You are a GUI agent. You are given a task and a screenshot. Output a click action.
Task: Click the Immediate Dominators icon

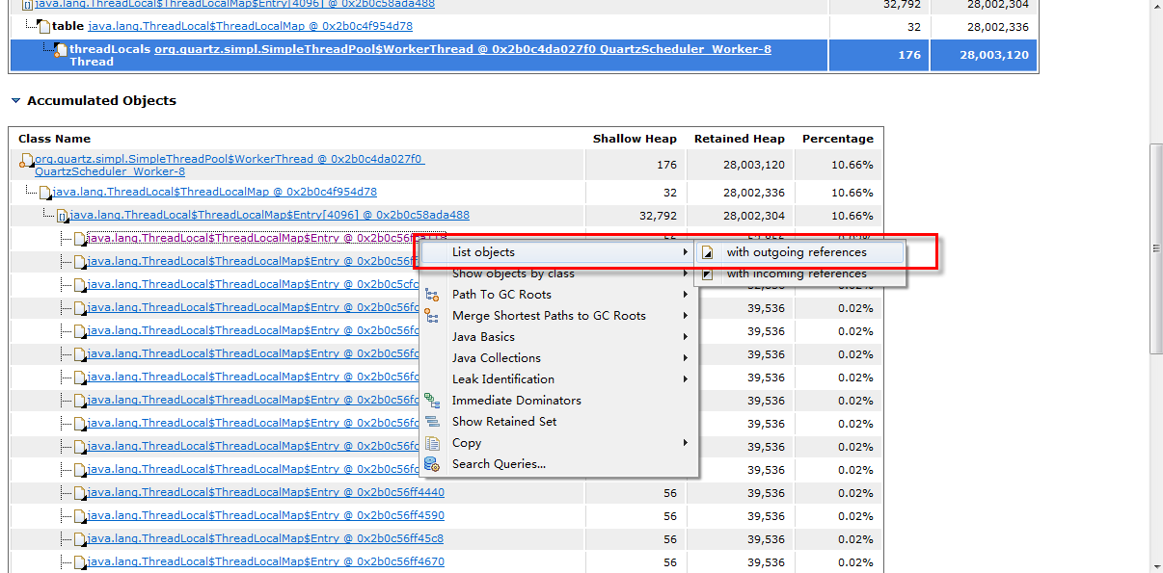[432, 401]
